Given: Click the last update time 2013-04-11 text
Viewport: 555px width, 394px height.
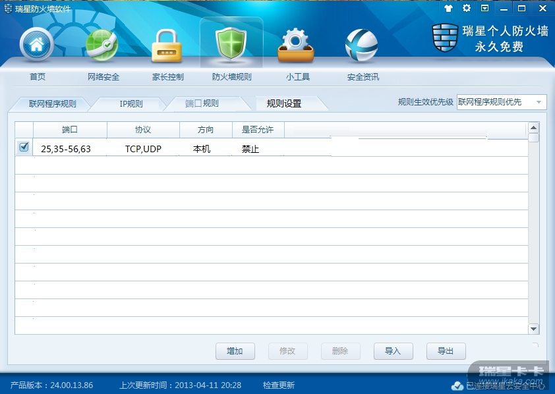Looking at the screenshot, I should (180, 385).
